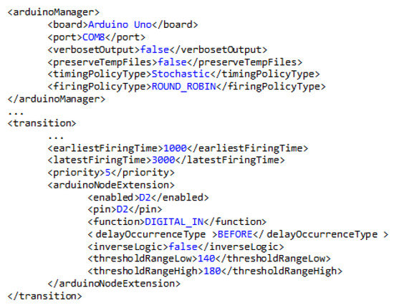Click the ROUND_ROBIN firing policy value

(x=183, y=87)
